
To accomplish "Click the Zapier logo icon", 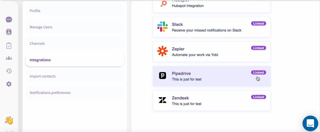I will 162,51.
